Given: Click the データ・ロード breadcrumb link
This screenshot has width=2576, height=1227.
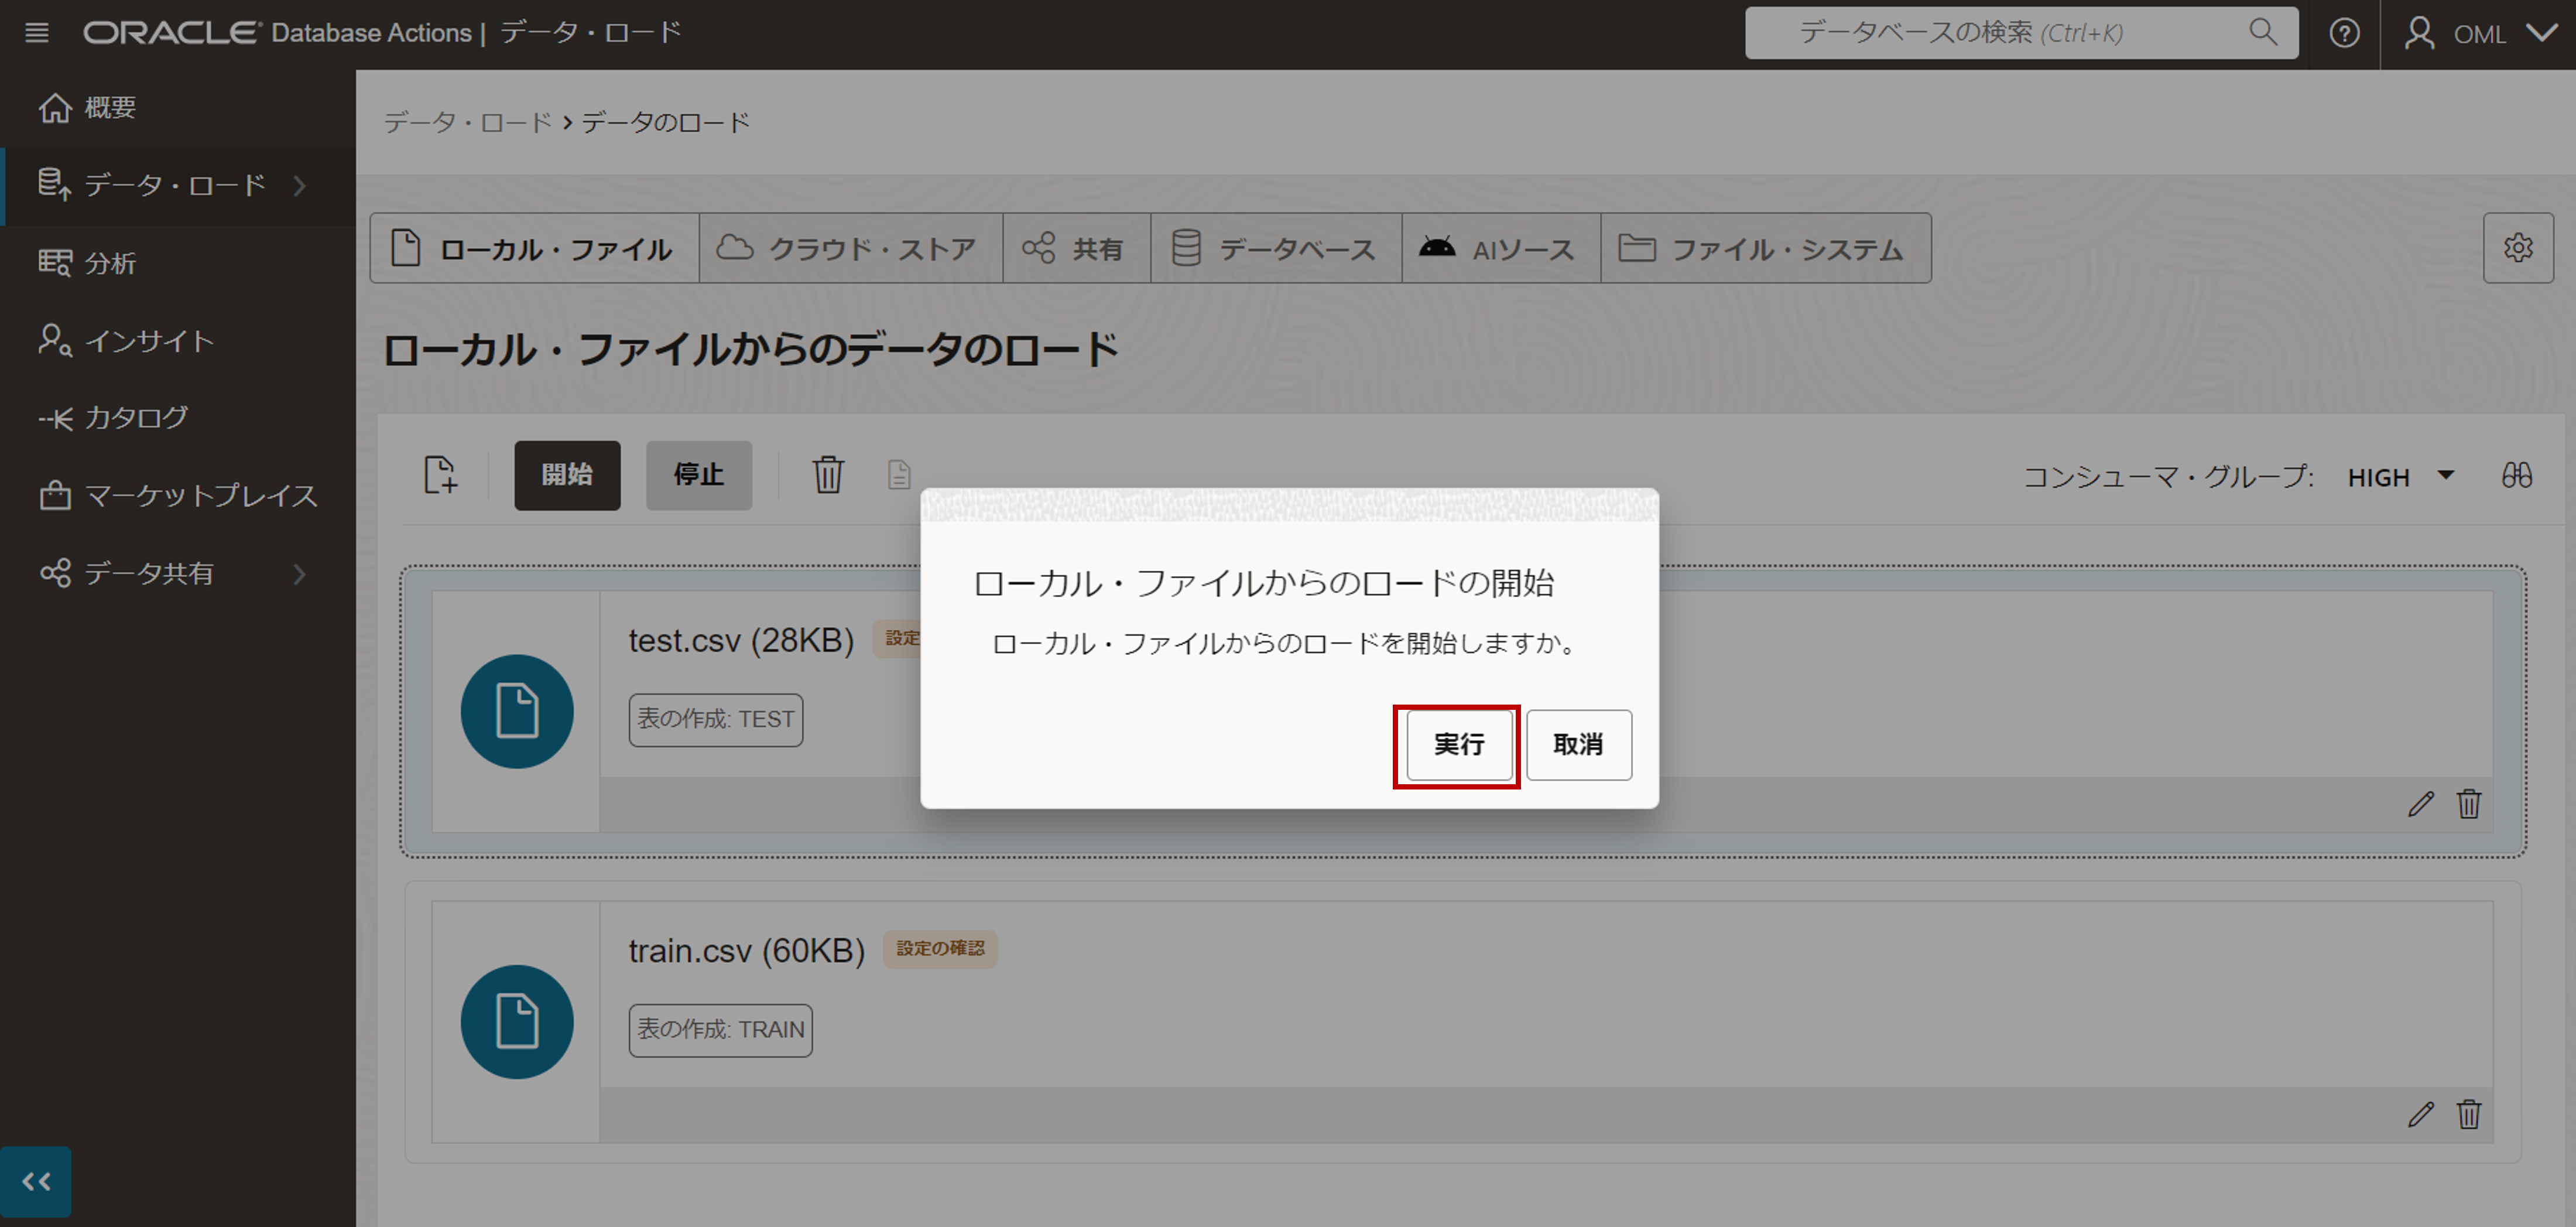Looking at the screenshot, I should (x=468, y=123).
